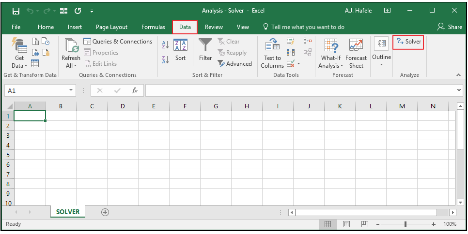Click the From Table/Range icon
Viewport: 468px width, 234px height.
[35, 63]
